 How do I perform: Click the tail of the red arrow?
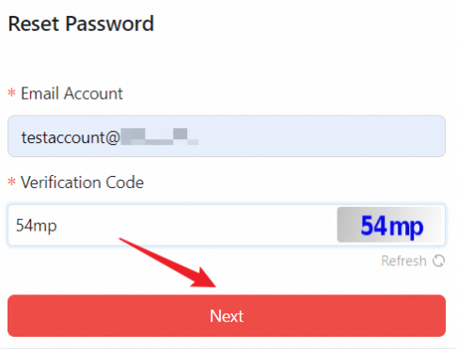point(125,241)
